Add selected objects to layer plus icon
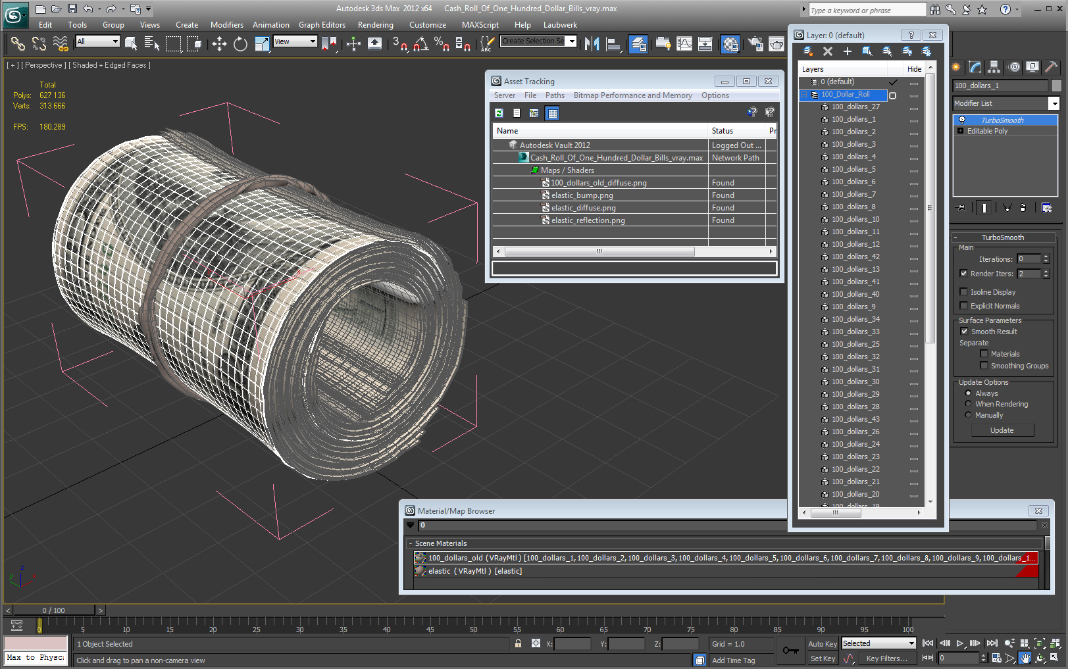This screenshot has height=669, width=1068. 848,51
